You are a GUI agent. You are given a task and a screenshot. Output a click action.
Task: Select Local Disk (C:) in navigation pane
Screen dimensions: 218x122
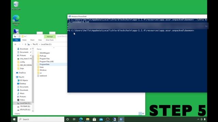(25, 103)
